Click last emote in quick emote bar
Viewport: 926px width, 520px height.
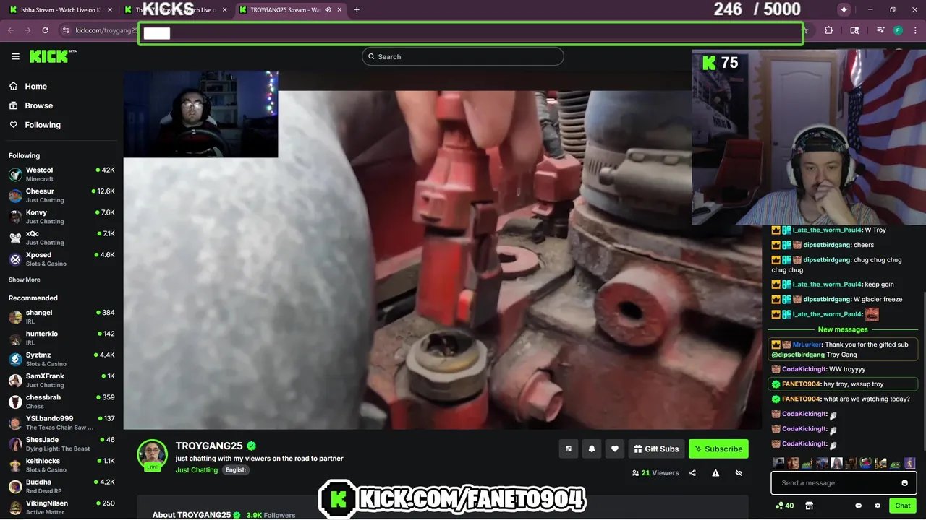(909, 463)
